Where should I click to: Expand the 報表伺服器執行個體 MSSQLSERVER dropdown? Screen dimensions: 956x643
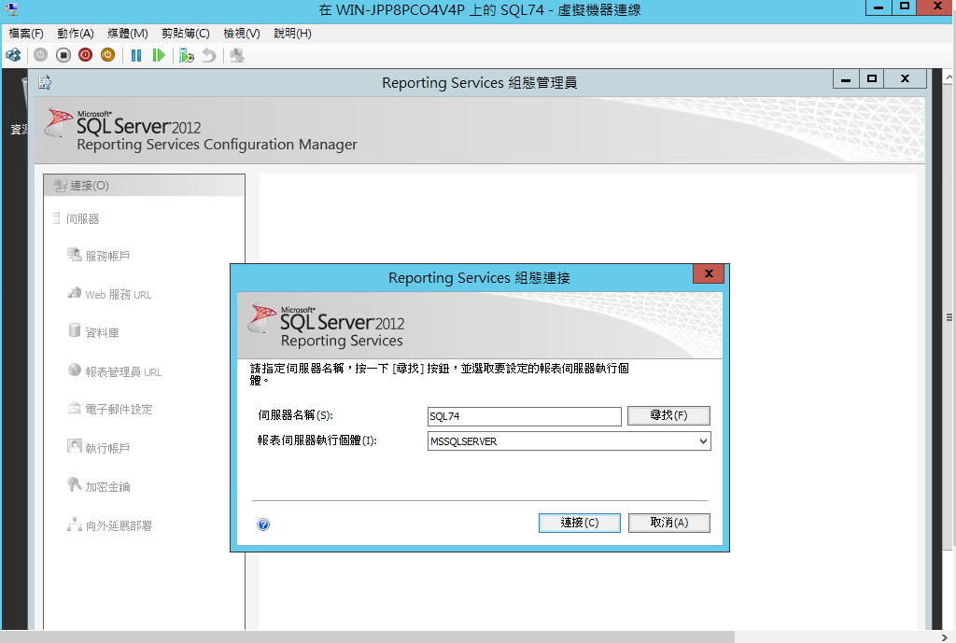click(x=703, y=441)
